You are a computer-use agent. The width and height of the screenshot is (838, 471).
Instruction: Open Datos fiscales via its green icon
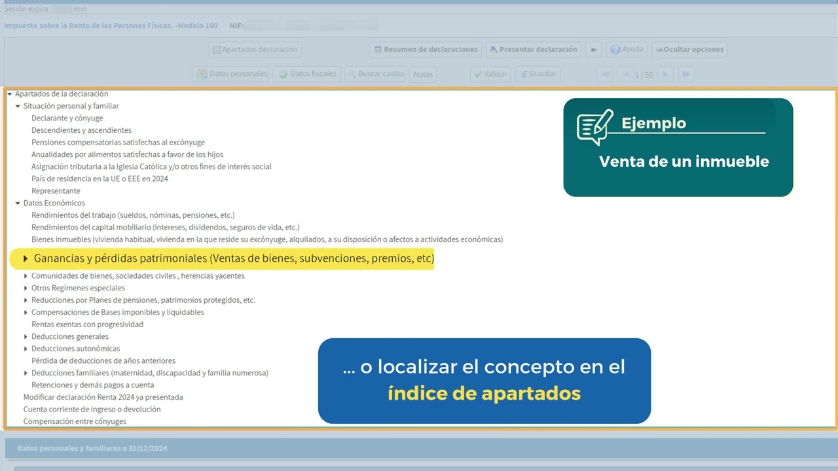point(283,74)
